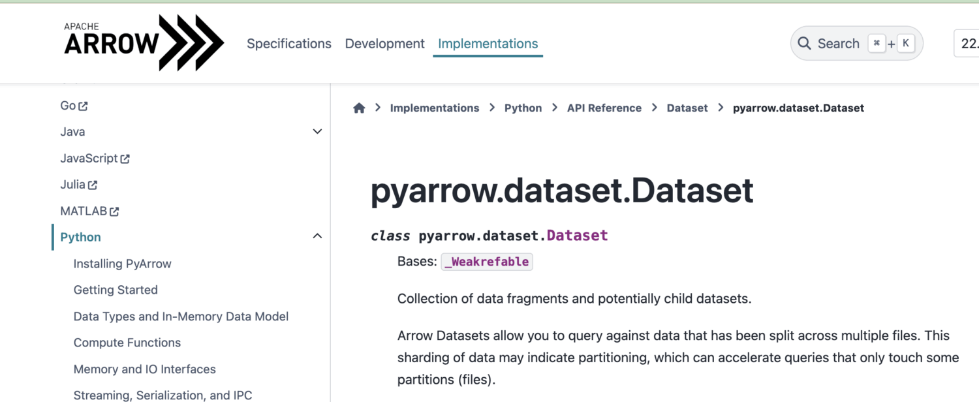Go to Dataset breadcrumb
The image size is (979, 402).
[687, 108]
